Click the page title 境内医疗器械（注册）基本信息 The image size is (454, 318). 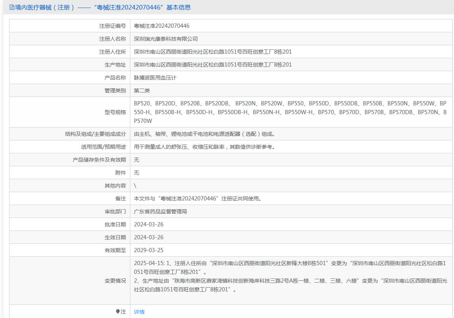(x=100, y=7)
